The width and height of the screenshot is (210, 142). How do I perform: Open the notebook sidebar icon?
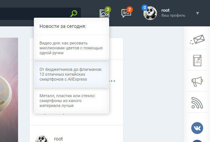click(197, 61)
